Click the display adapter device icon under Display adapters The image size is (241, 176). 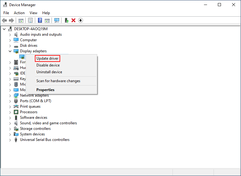point(22,57)
